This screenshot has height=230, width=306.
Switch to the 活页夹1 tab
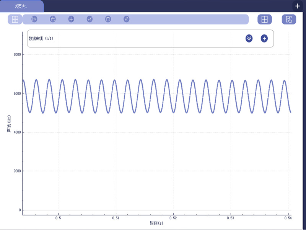[22, 6]
